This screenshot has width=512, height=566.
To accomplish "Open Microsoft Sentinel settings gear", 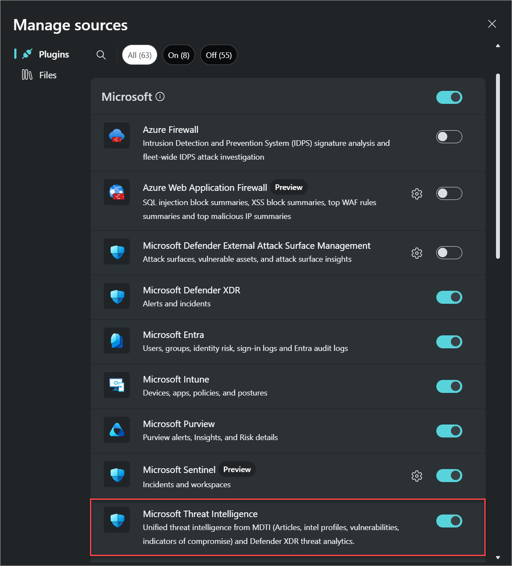I will coord(416,476).
